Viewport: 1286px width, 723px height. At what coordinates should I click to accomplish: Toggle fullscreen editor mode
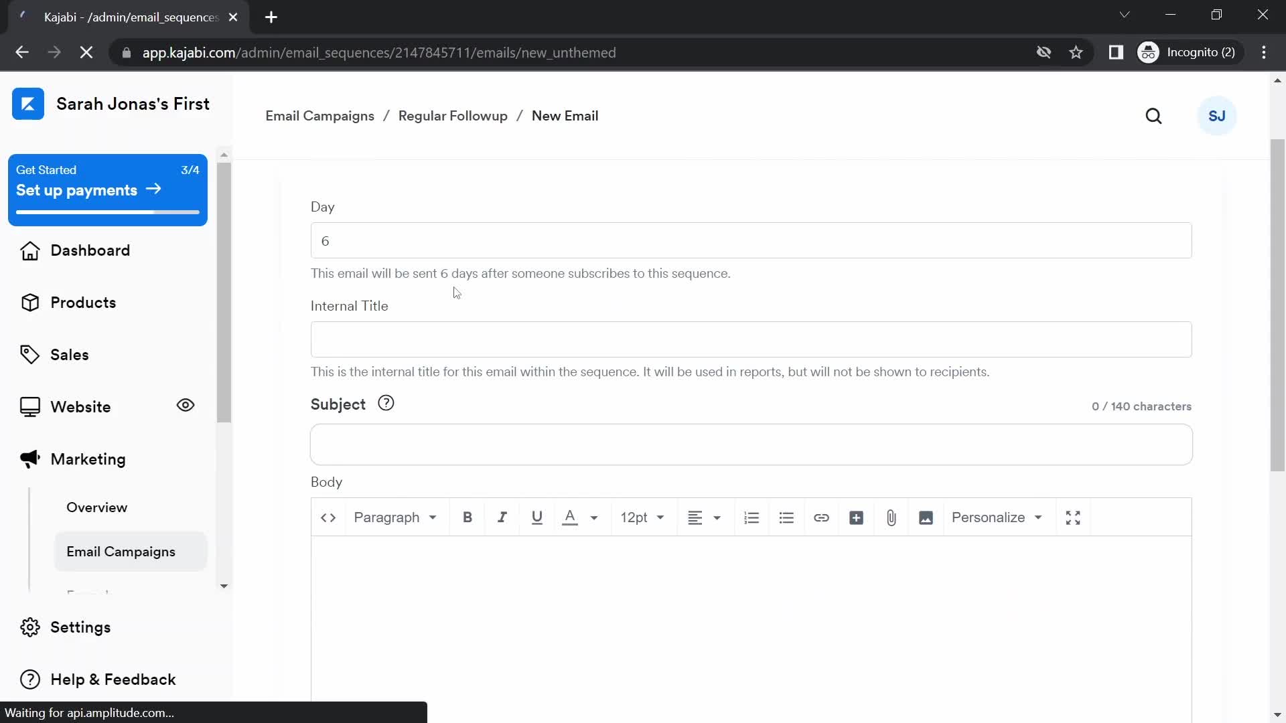tap(1074, 517)
